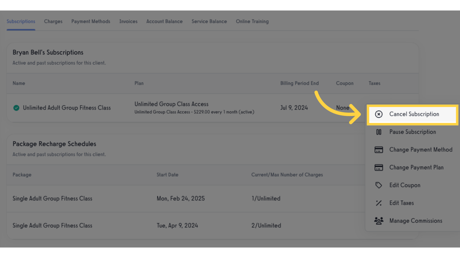
Task: Toggle the active status on Unlimited Adult Group Fitness Class
Action: tap(16, 108)
